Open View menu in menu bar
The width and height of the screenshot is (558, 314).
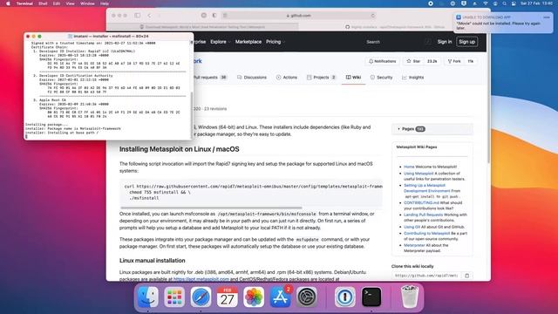tap(70, 3)
